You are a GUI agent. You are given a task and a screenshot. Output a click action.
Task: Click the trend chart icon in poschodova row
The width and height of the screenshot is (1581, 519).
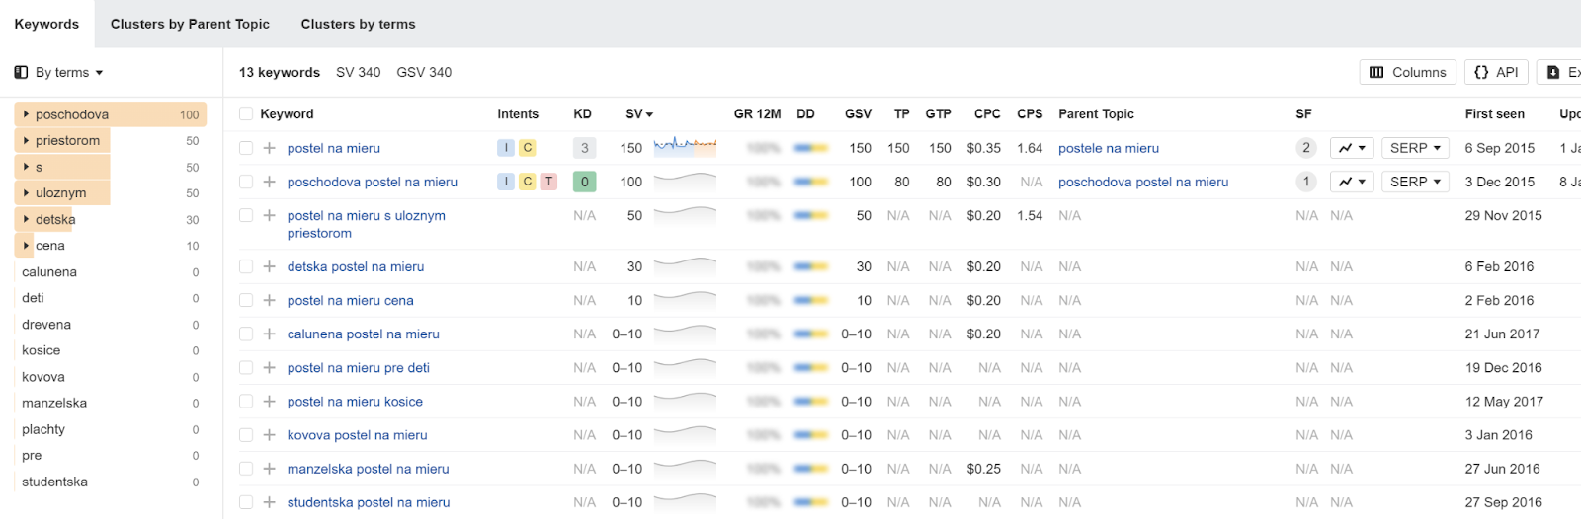pos(1352,182)
